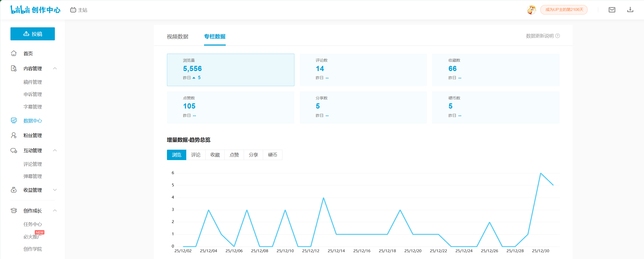Open 稿件管理 in the sidebar
Image resolution: width=644 pixels, height=259 pixels.
click(x=33, y=82)
